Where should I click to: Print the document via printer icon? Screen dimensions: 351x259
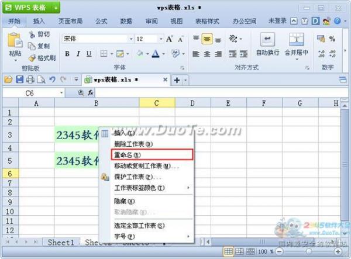pyautogui.click(x=30, y=80)
